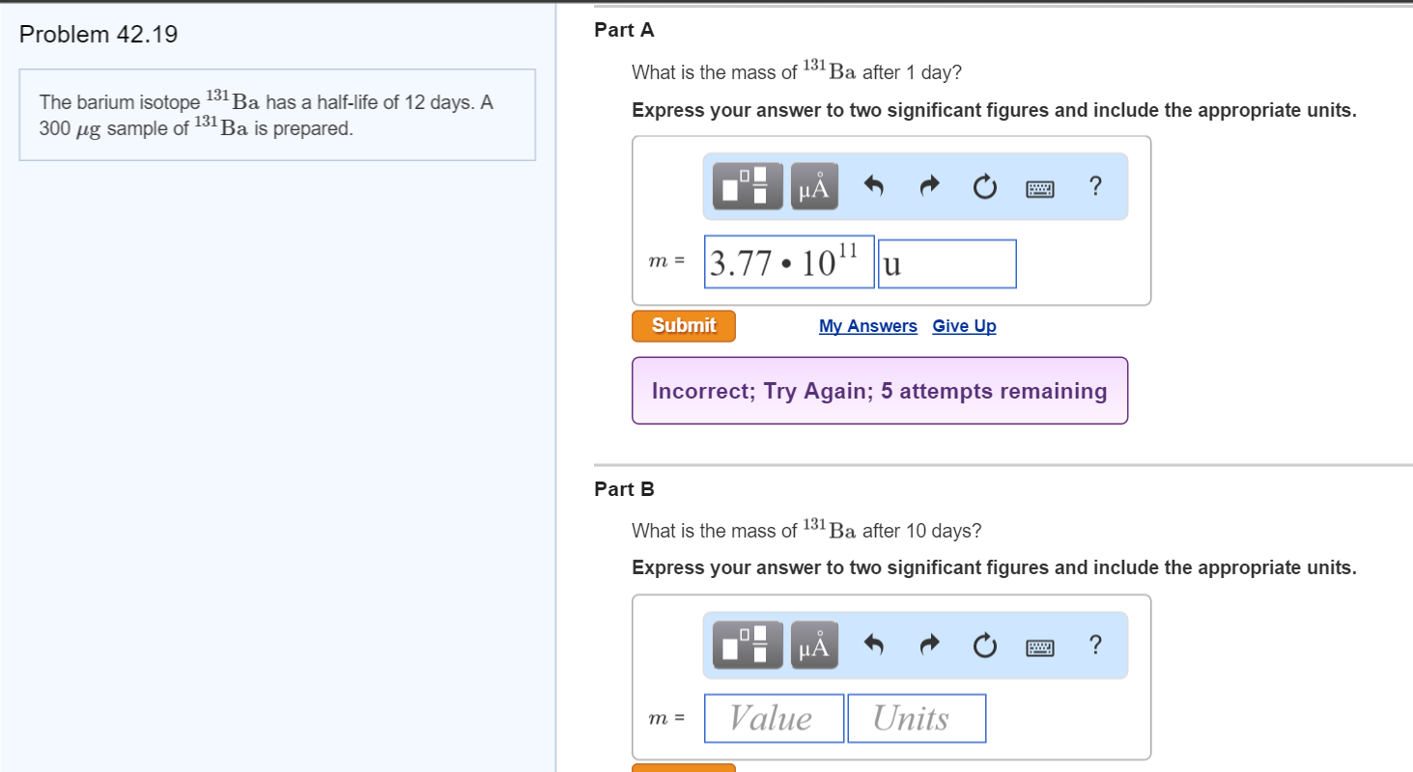This screenshot has width=1413, height=772.
Task: Reset the Part B answer field
Action: click(x=983, y=644)
